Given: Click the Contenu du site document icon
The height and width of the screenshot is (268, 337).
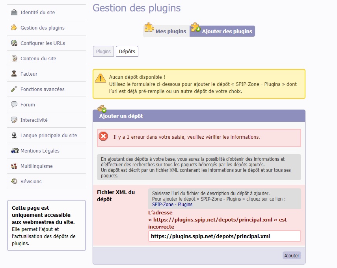Looking at the screenshot, I should [x=14, y=58].
